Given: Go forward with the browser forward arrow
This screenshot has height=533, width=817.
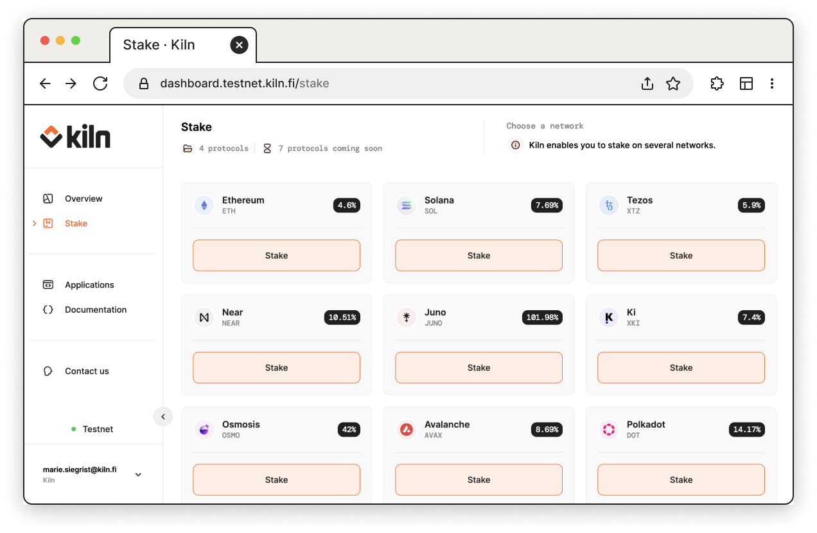Looking at the screenshot, I should tap(71, 83).
